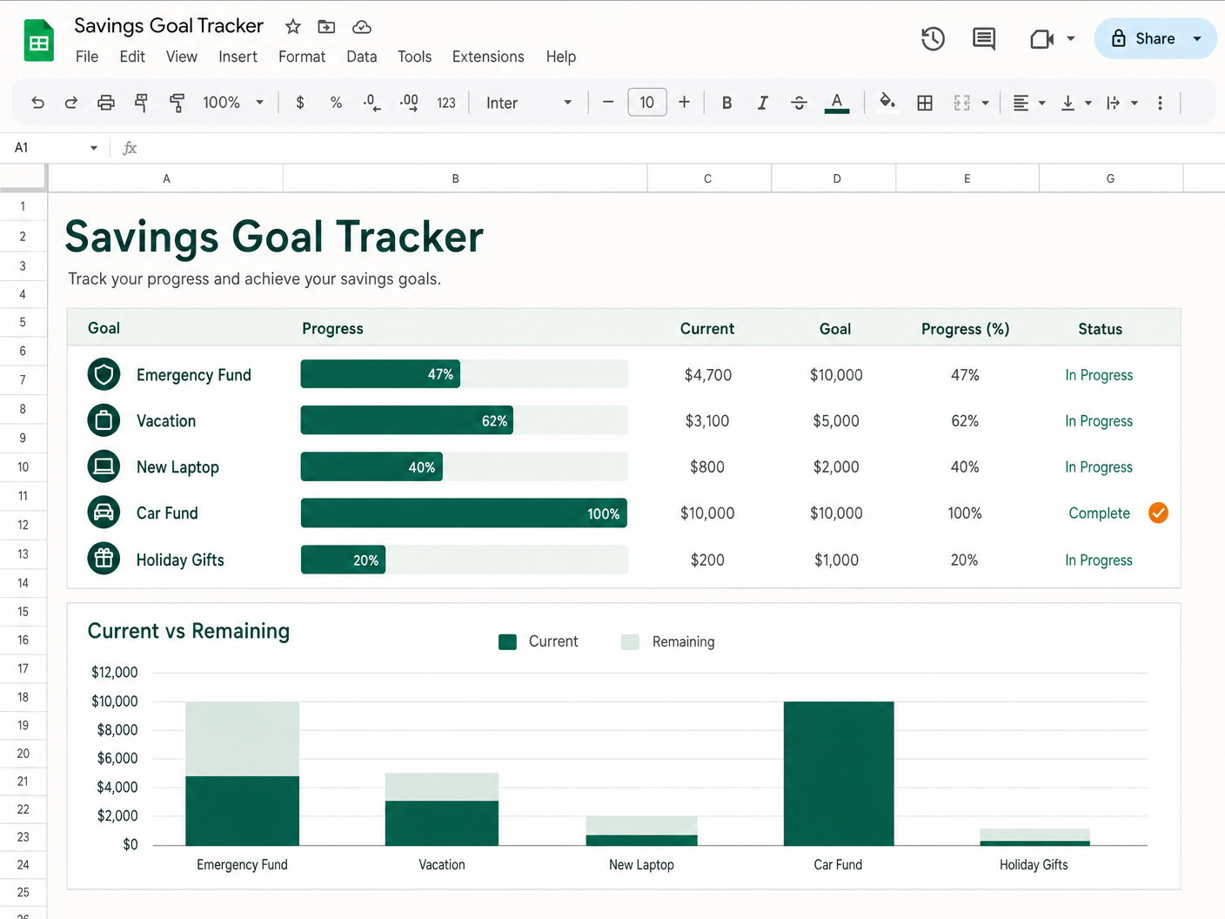Open the Format menu
Screen dimensions: 1225x919
[302, 57]
